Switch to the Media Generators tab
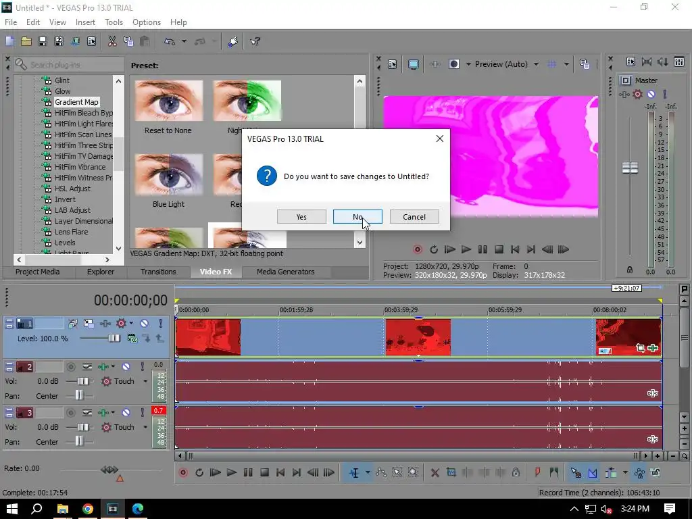Screen dimensions: 692x519 (286, 272)
